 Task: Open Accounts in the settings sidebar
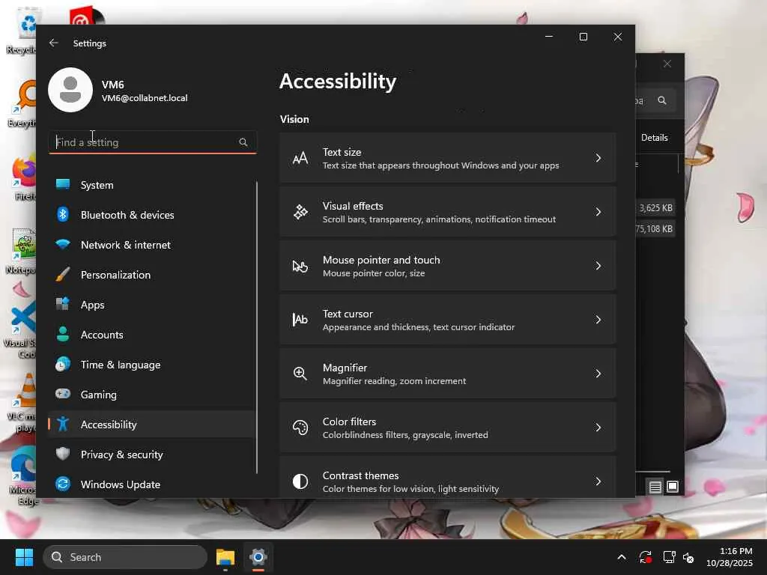pos(151,335)
